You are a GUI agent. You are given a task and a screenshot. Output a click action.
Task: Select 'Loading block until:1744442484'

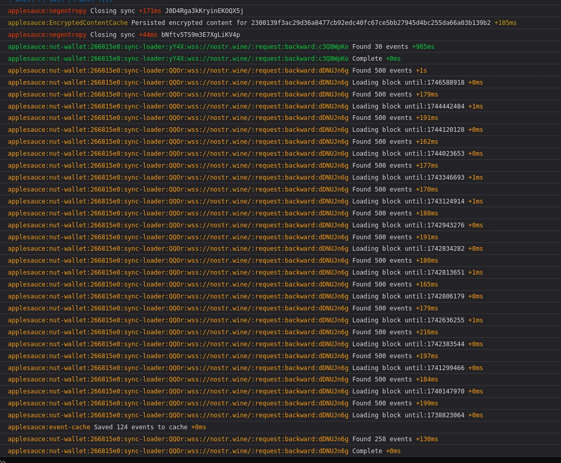click(408, 106)
